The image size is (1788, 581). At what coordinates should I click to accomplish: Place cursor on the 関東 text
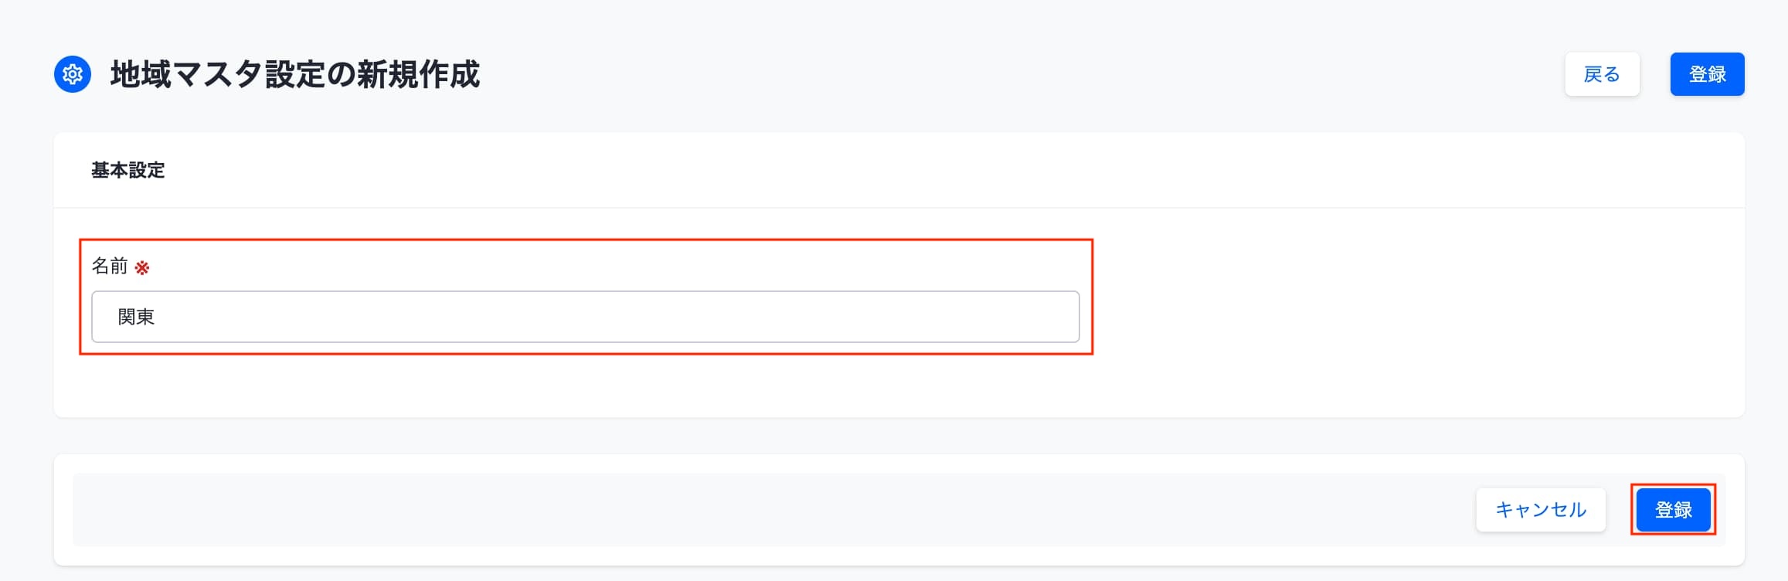click(x=136, y=317)
